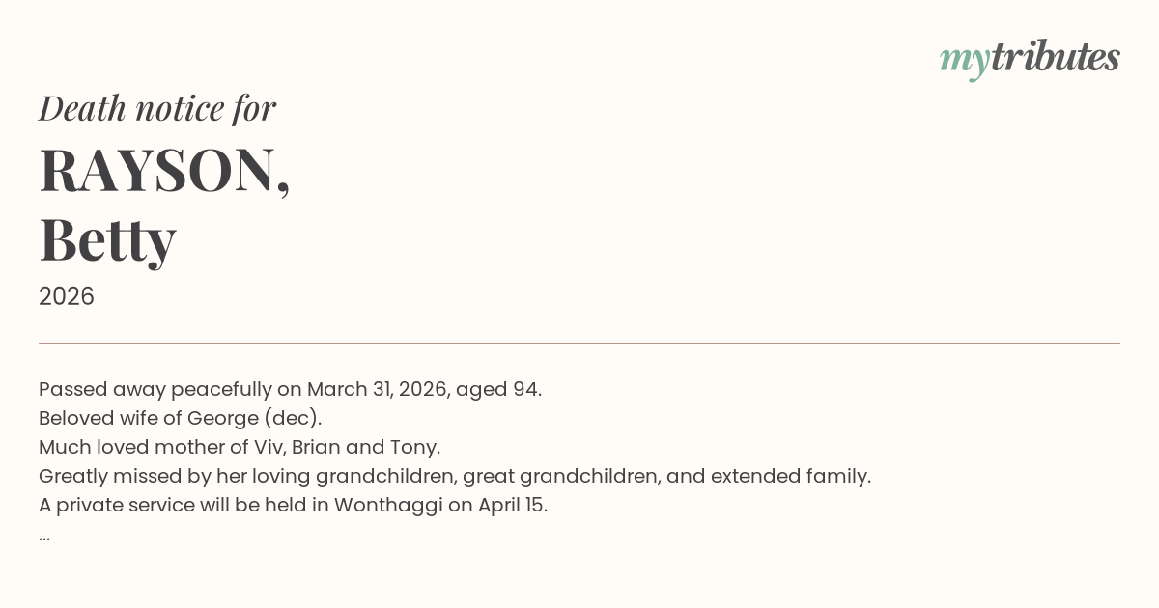Click the "Much loved mother of Viv" line
Screen dimensions: 1159x608
pyautogui.click(x=239, y=447)
